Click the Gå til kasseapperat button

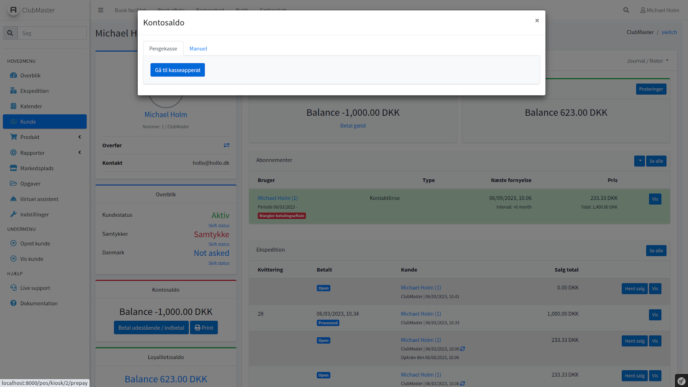178,70
